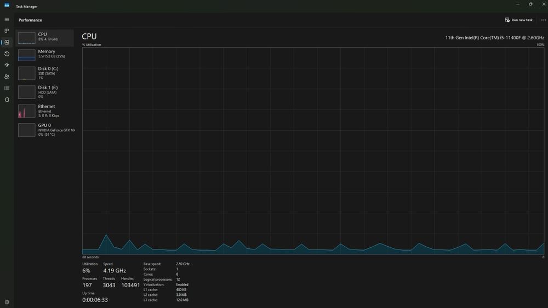Click the Performance page title
548x308 pixels.
pyautogui.click(x=30, y=20)
